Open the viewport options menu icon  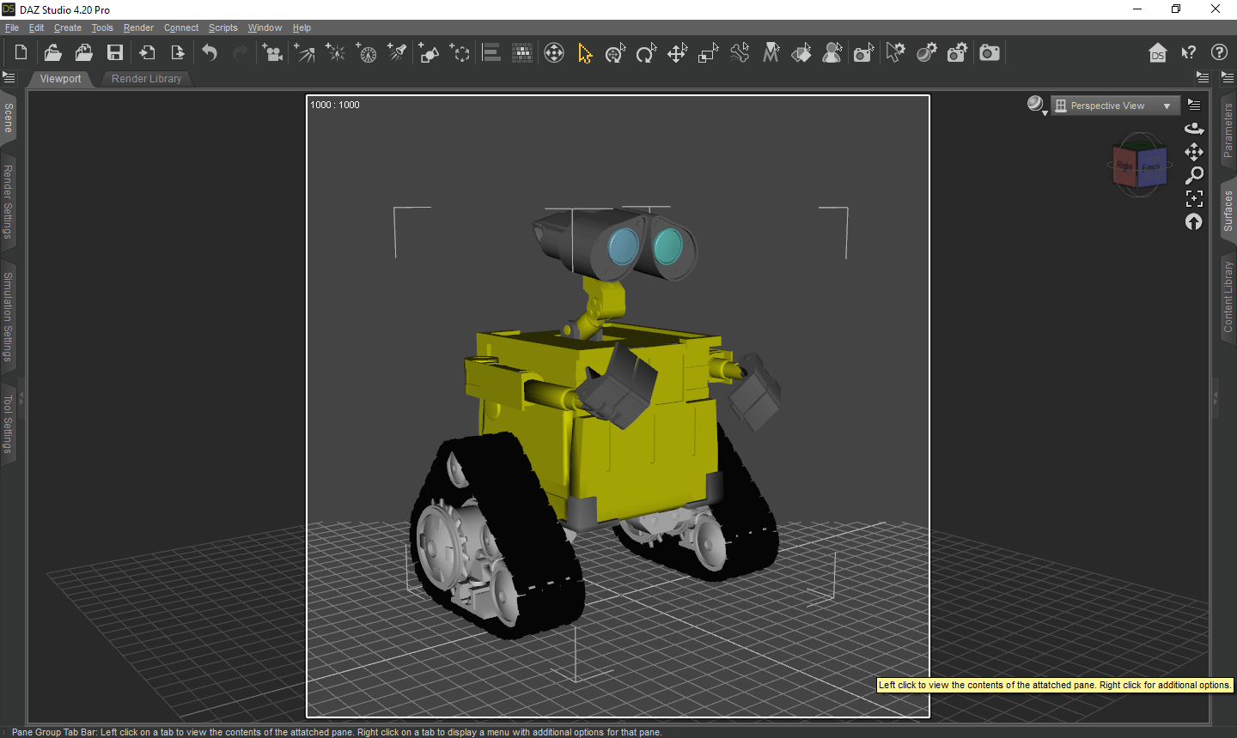pyautogui.click(x=1194, y=106)
